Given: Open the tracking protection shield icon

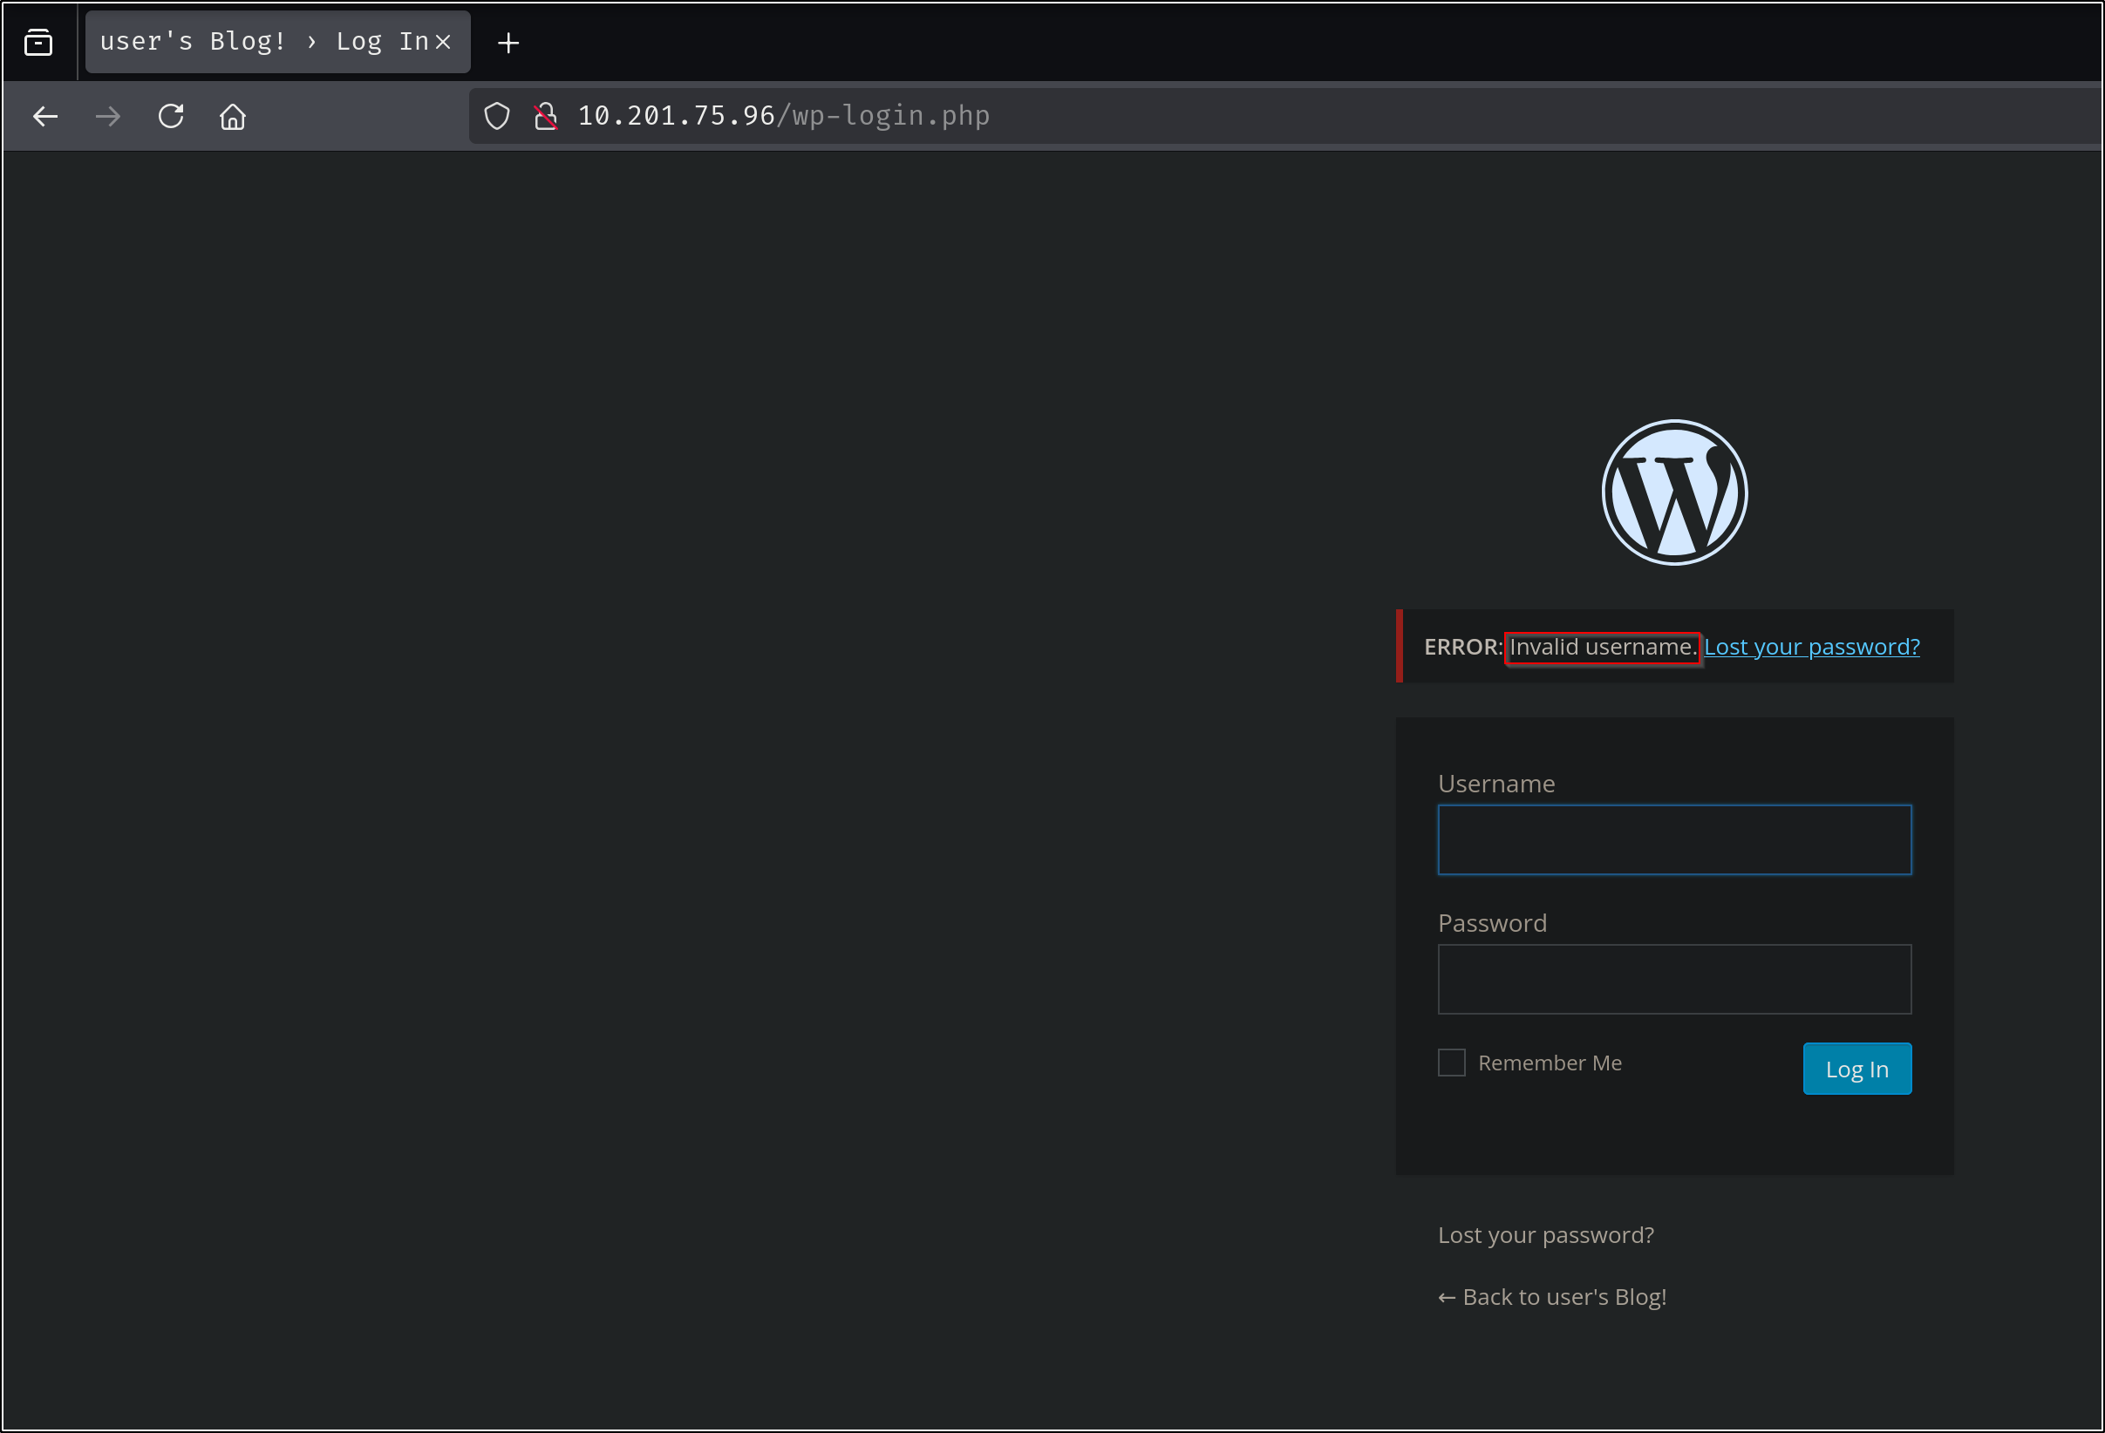Looking at the screenshot, I should click(497, 116).
